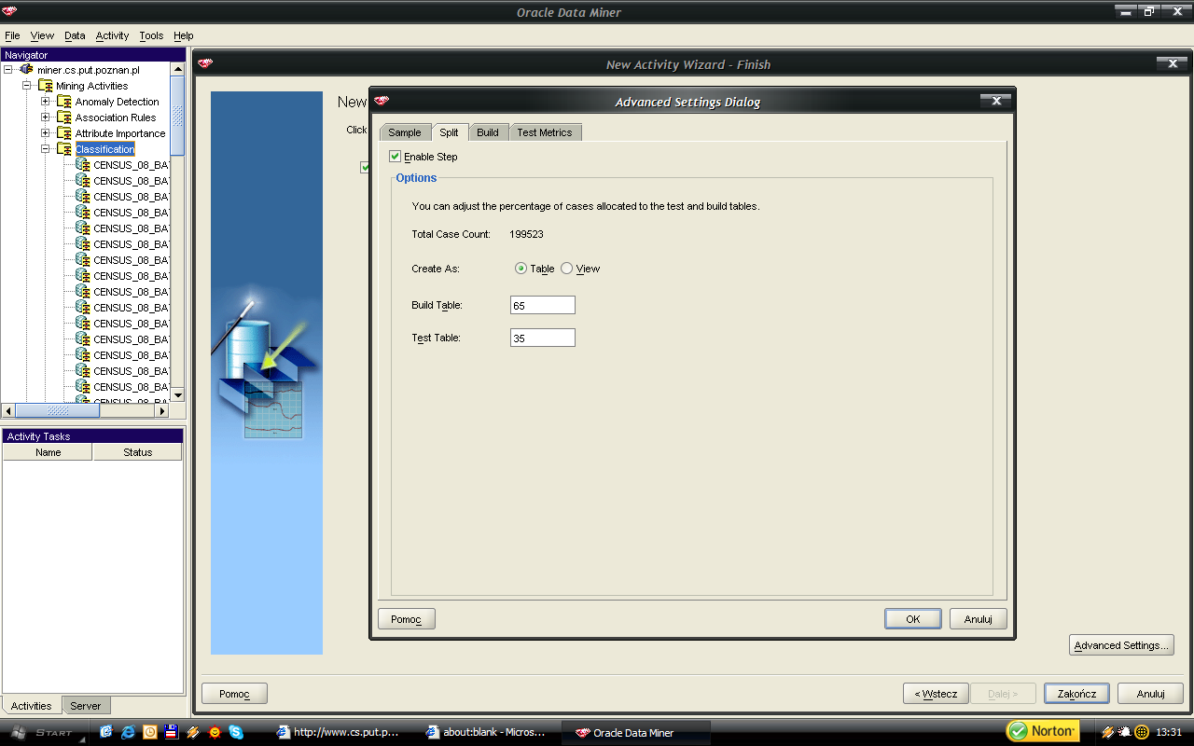Click the < Wstecz button in wizard
Screen dimensions: 1194x746
click(936, 694)
